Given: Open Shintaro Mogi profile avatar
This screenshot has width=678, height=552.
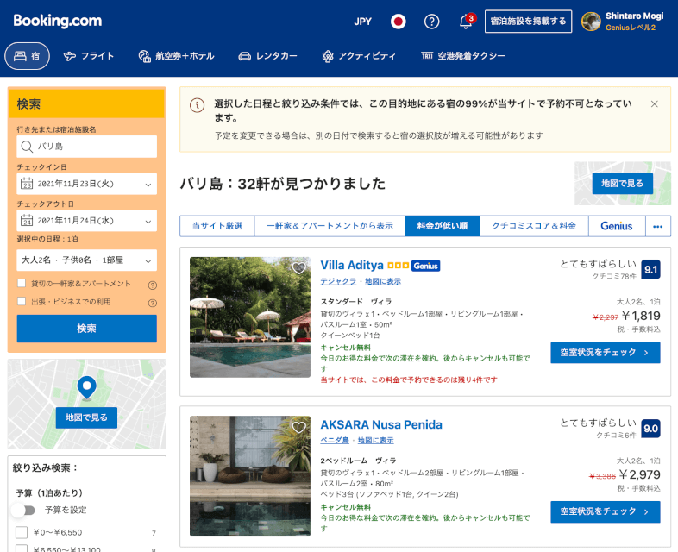Looking at the screenshot, I should pos(591,22).
